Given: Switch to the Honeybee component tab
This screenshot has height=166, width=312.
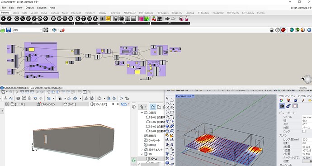Looking at the screenshot, I should 115,13.
